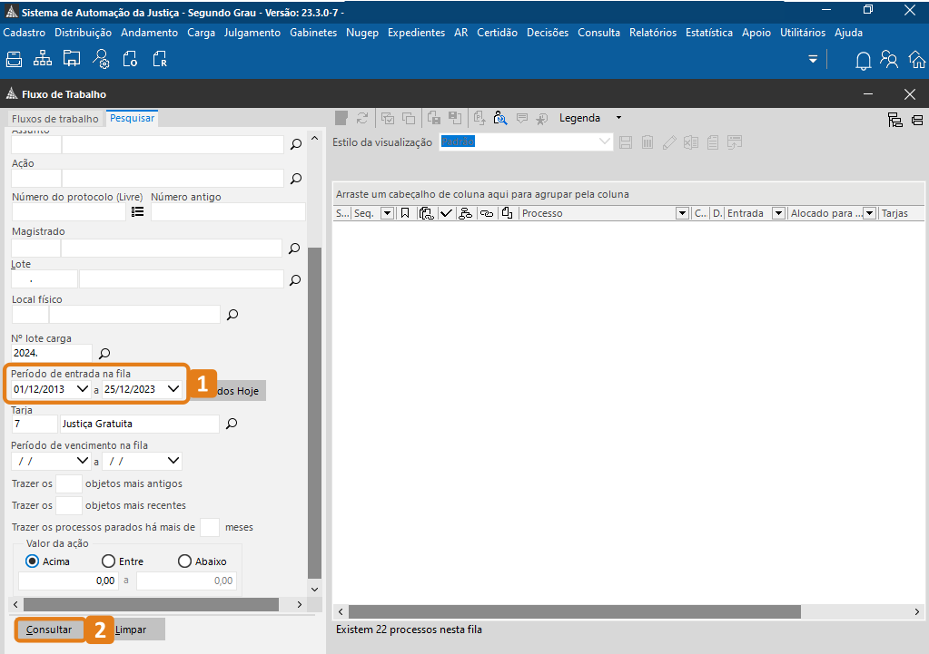Screen dimensions: 929x654
Task: Open the end date 25/12/2023 dropdown
Action: [x=173, y=389]
